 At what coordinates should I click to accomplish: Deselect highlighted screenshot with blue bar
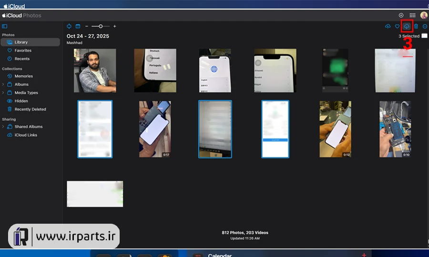275,129
